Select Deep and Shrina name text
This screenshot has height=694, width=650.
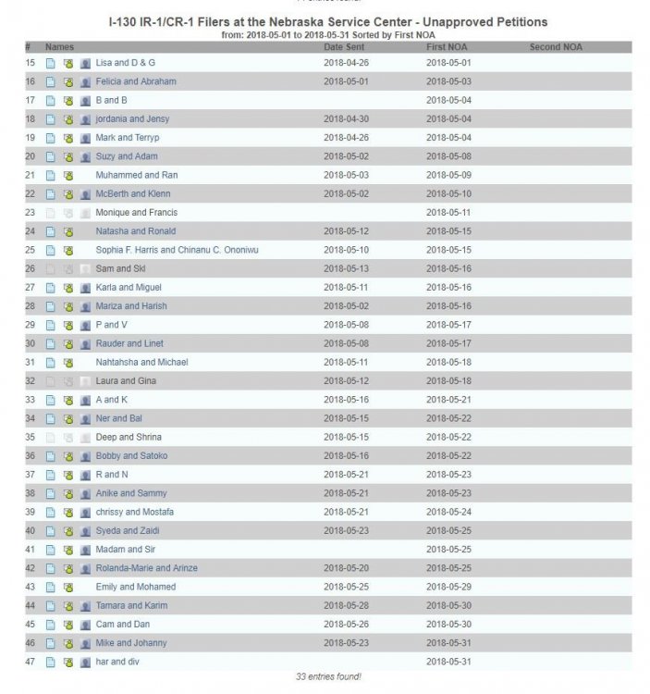click(x=129, y=437)
